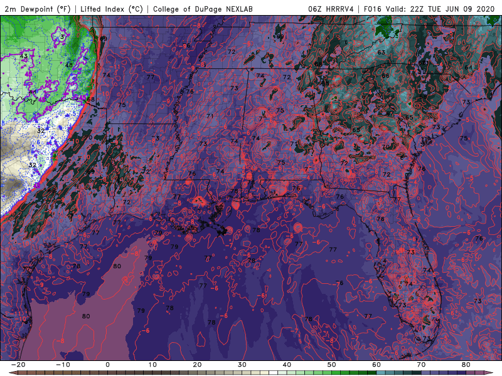The height and width of the screenshot is (376, 502).
Task: Click the 60 tick label on color scale
Action: 376,365
